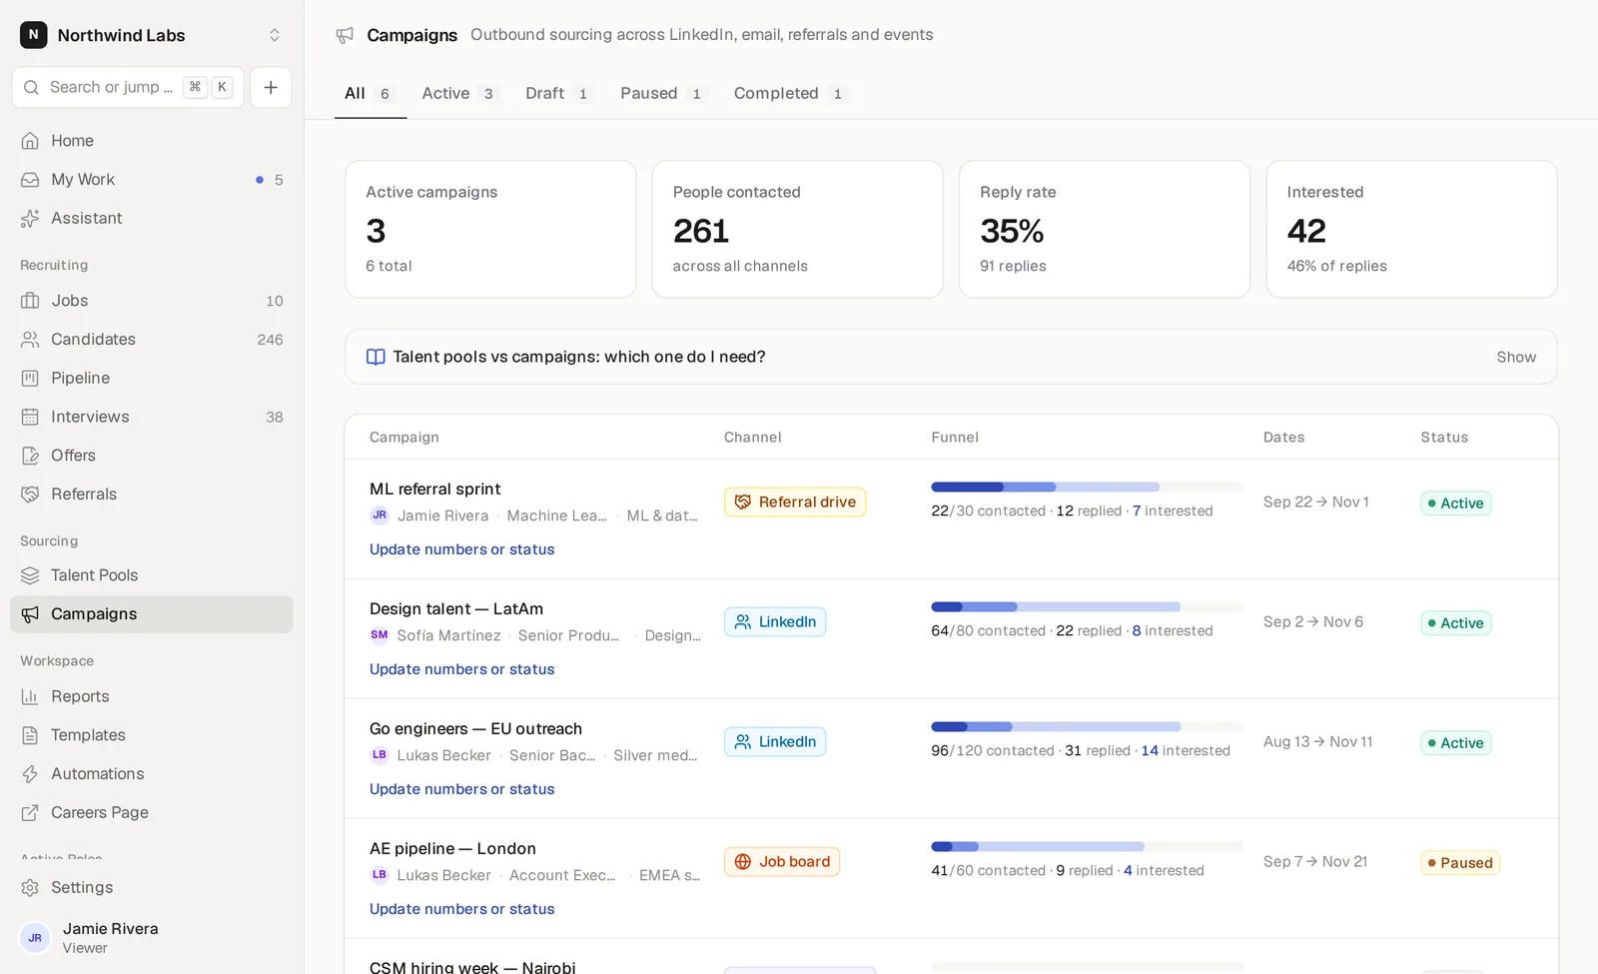Open Candidates via its people icon
1598x974 pixels.
click(x=30, y=340)
